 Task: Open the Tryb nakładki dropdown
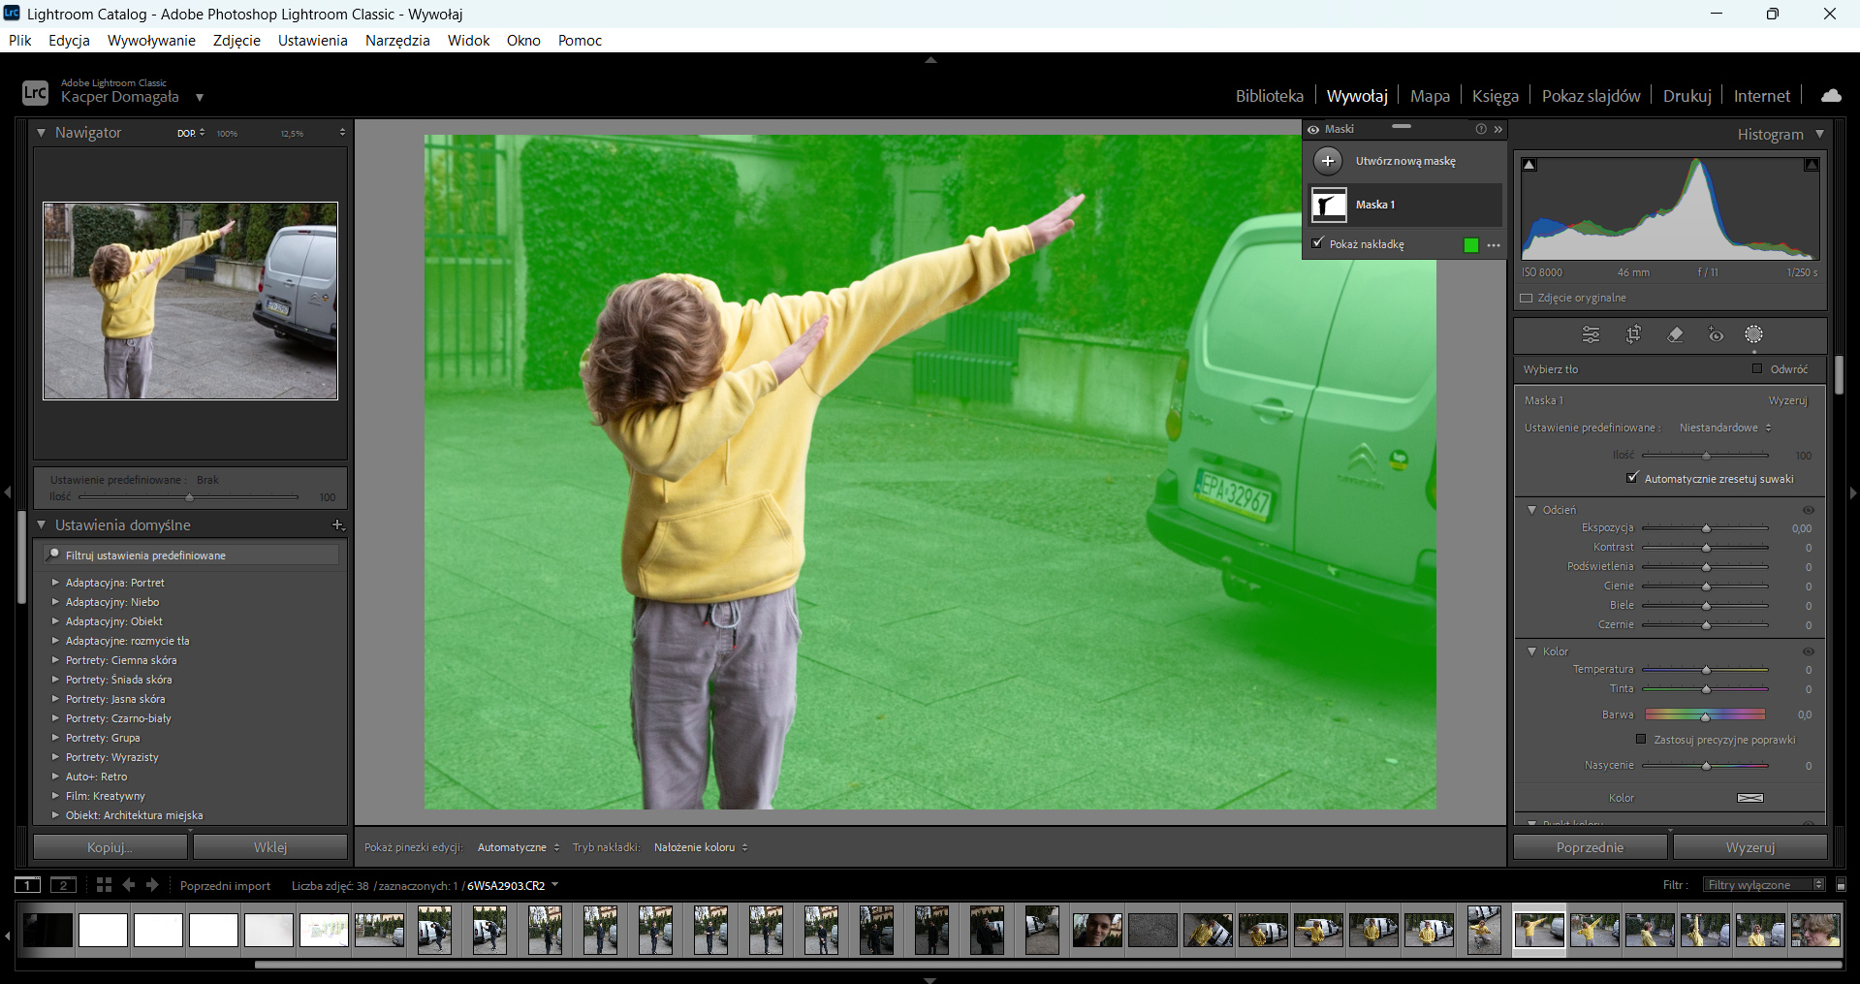pos(701,847)
